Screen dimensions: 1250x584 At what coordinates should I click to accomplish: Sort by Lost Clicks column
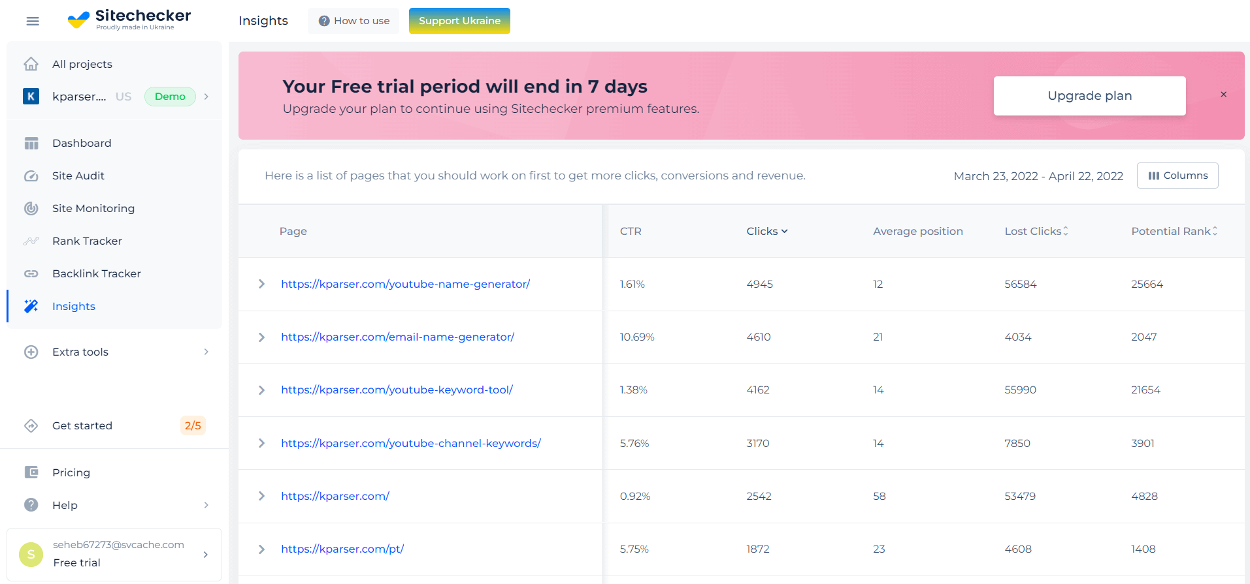[x=1036, y=231]
